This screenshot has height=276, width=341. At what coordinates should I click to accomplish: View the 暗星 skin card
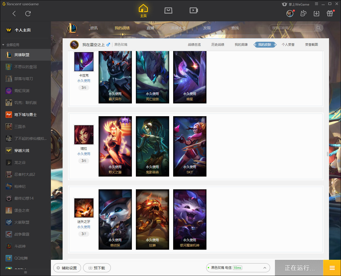190,77
